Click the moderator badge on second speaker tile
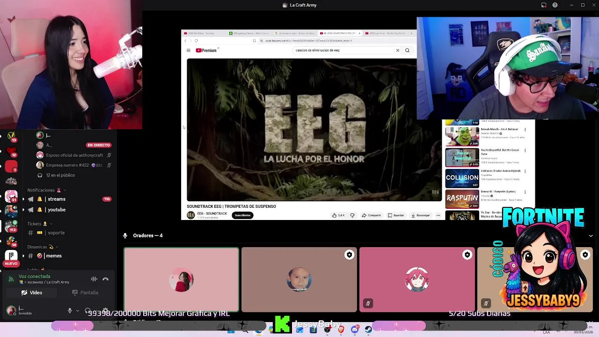Screen dimensions: 599x337 point(350,255)
